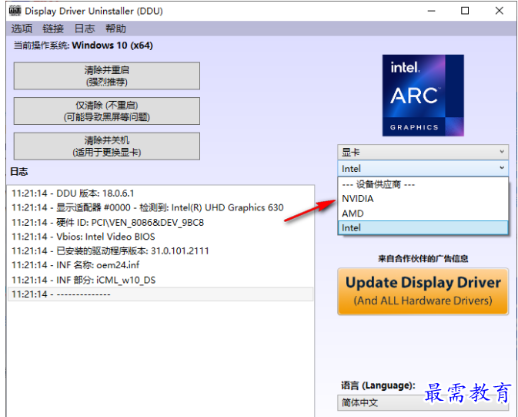The width and height of the screenshot is (518, 417).
Task: Click the DDU app icon in title bar
Action: click(x=15, y=11)
